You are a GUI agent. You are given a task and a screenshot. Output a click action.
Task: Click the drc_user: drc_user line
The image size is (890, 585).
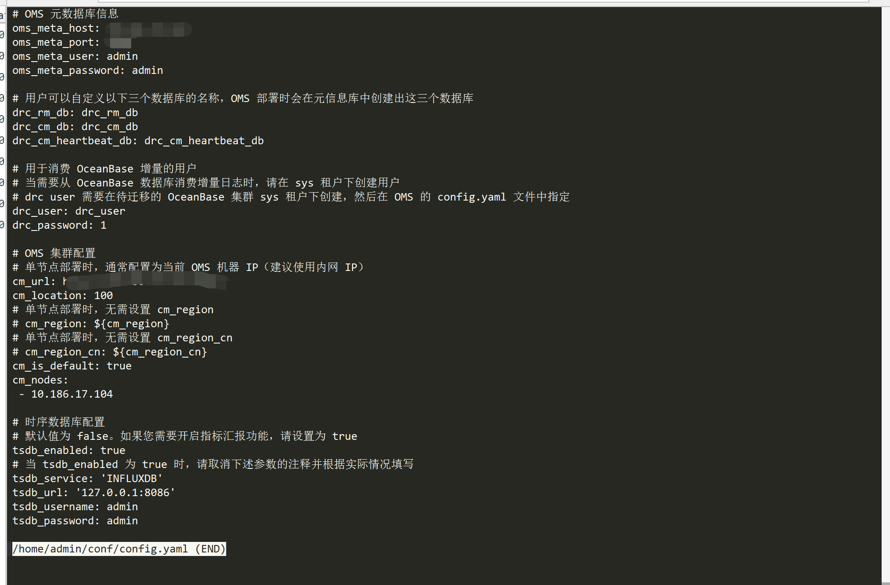(69, 211)
